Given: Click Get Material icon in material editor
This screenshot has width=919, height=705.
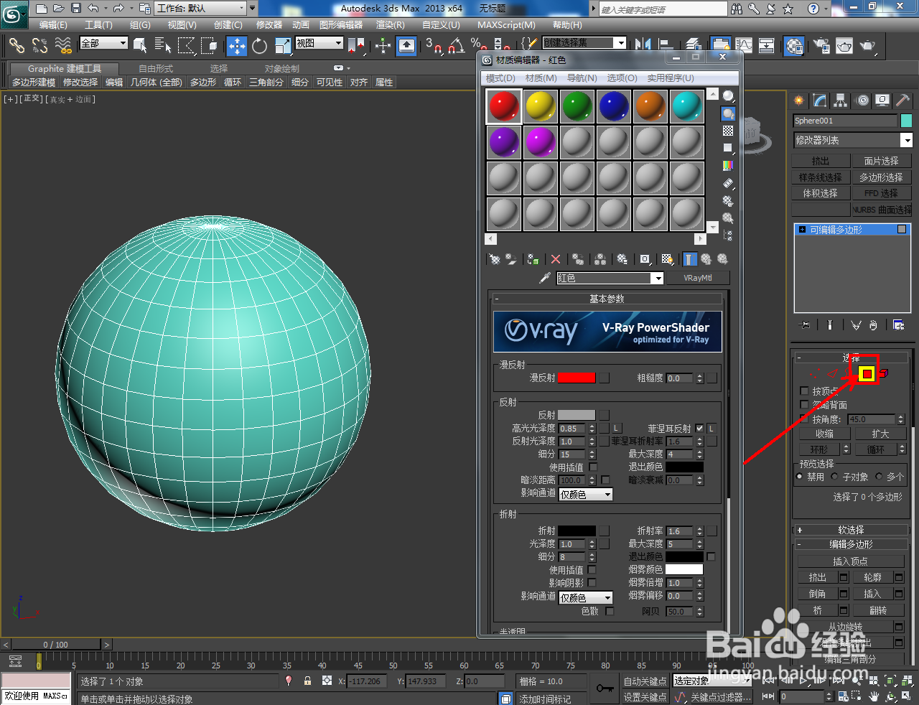Looking at the screenshot, I should pos(494,259).
